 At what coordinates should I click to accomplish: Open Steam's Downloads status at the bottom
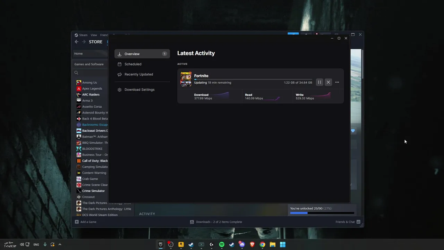[x=216, y=222]
